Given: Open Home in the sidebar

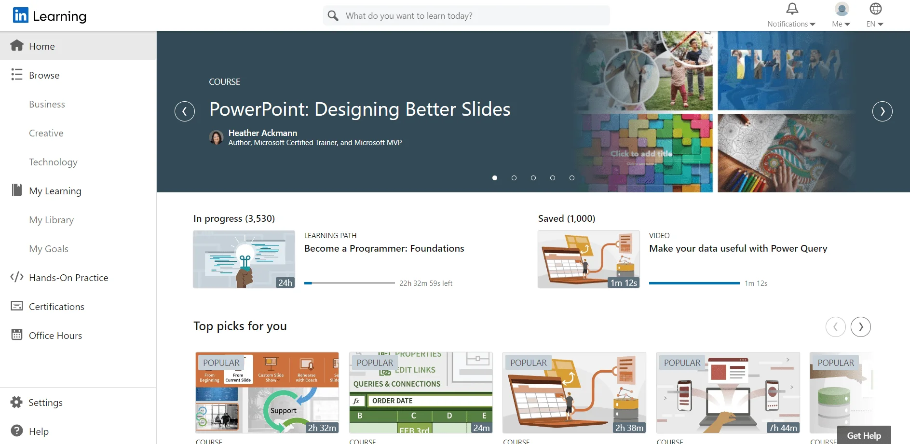Looking at the screenshot, I should tap(78, 46).
